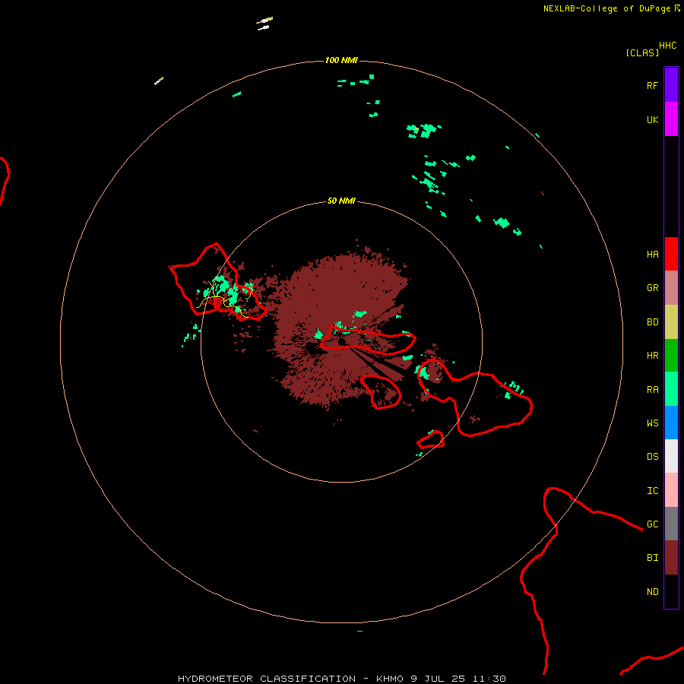This screenshot has height=684, width=684.
Task: Click the WS legend label
Action: pos(652,423)
